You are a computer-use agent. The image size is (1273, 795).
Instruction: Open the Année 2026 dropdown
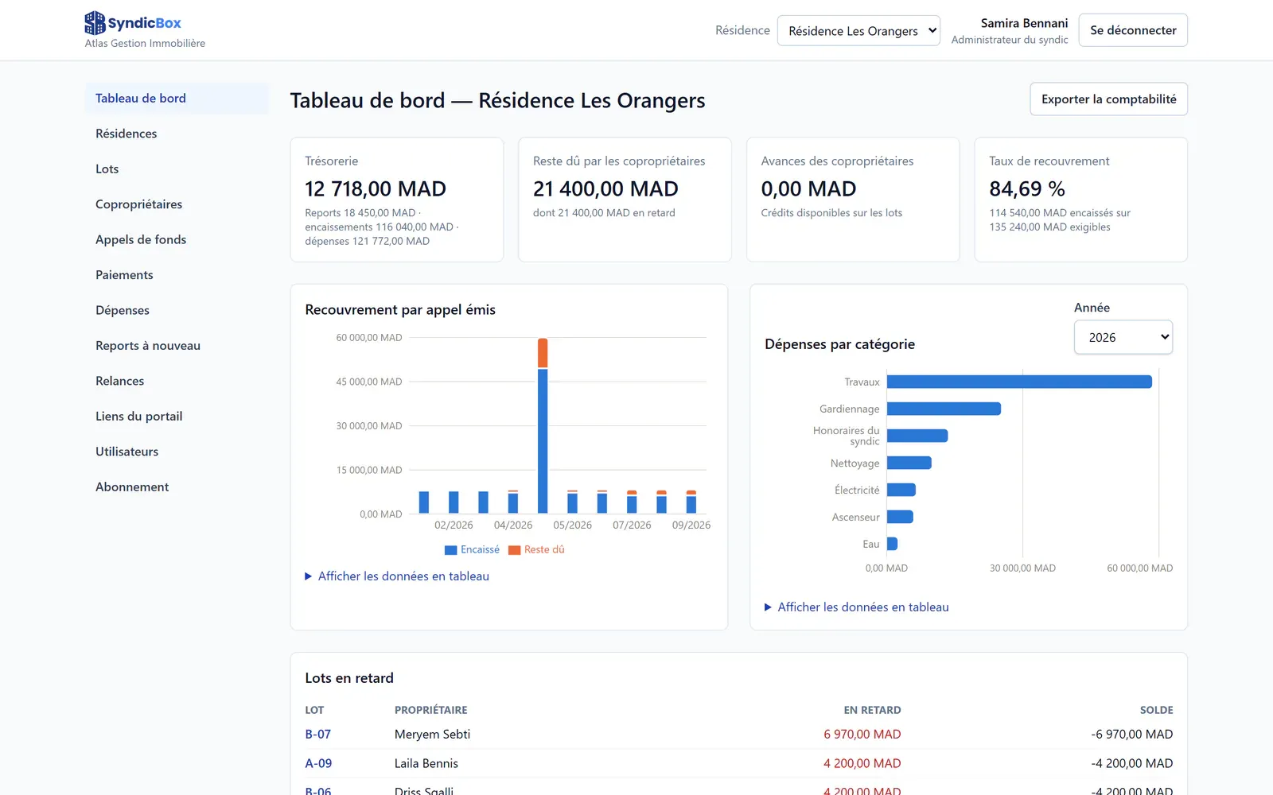(1123, 337)
